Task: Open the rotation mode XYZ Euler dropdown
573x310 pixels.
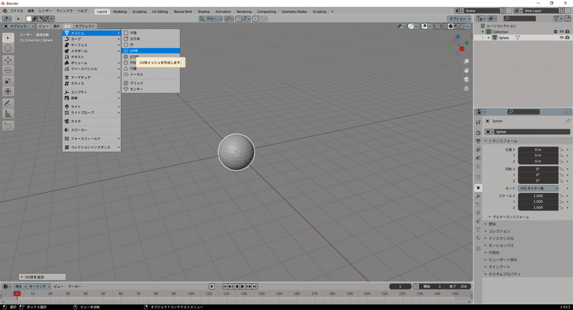Action: click(x=538, y=188)
